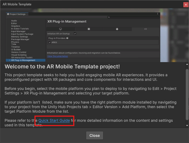Select In-Editor Tutorials settings entry
This screenshot has width=189, height=143.
(20, 29)
